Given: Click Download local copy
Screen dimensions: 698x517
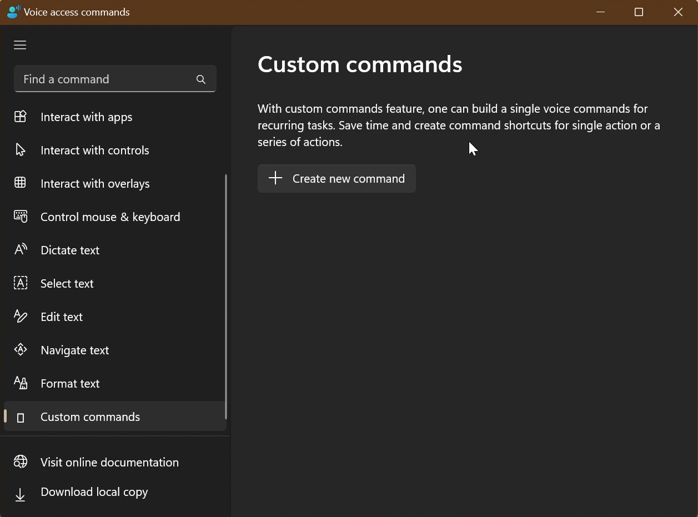Looking at the screenshot, I should click(x=93, y=492).
